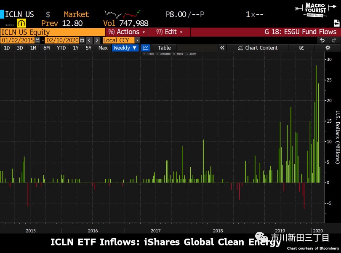Select the 1D range tab
This screenshot has height=253, width=341.
pyautogui.click(x=7, y=48)
